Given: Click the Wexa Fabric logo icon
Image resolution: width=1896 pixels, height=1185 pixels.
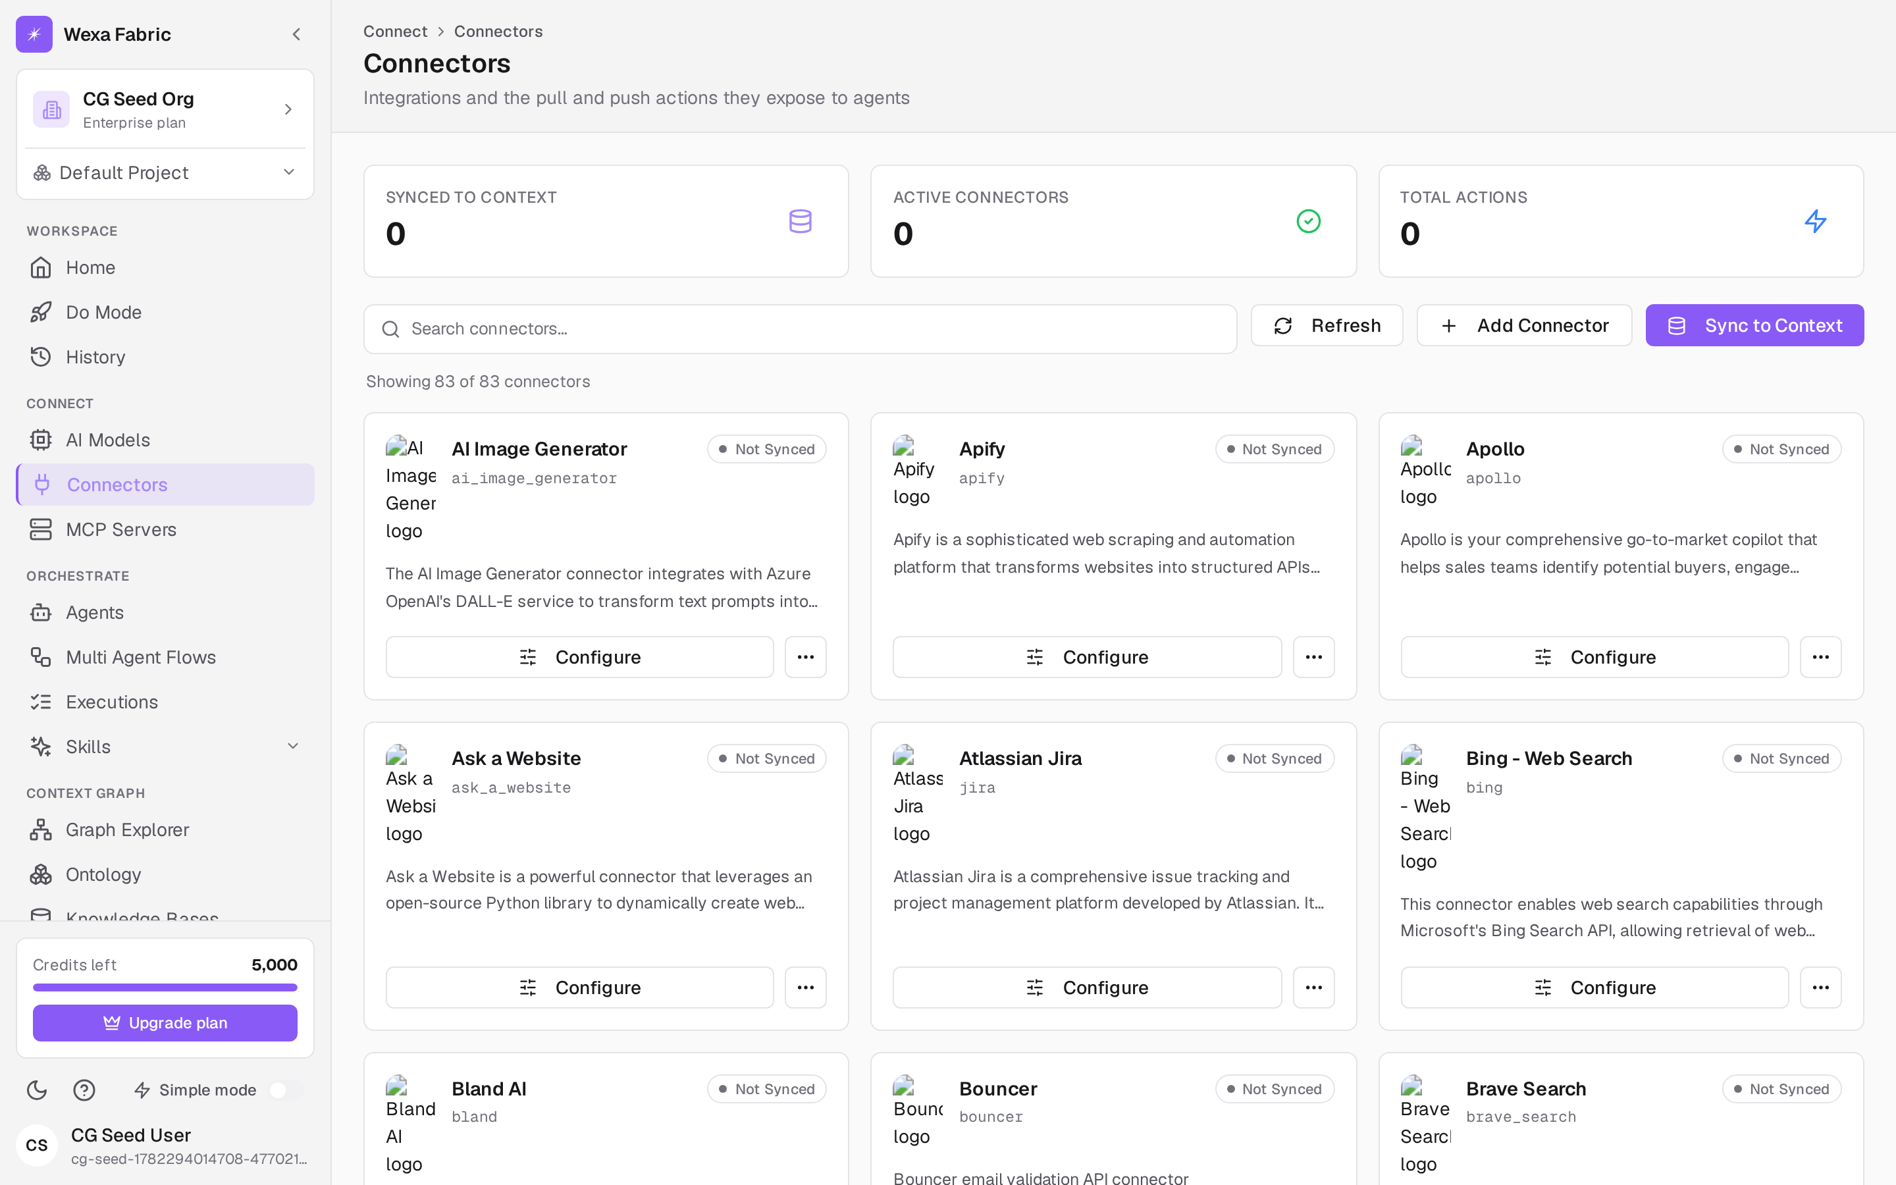Looking at the screenshot, I should pos(34,34).
